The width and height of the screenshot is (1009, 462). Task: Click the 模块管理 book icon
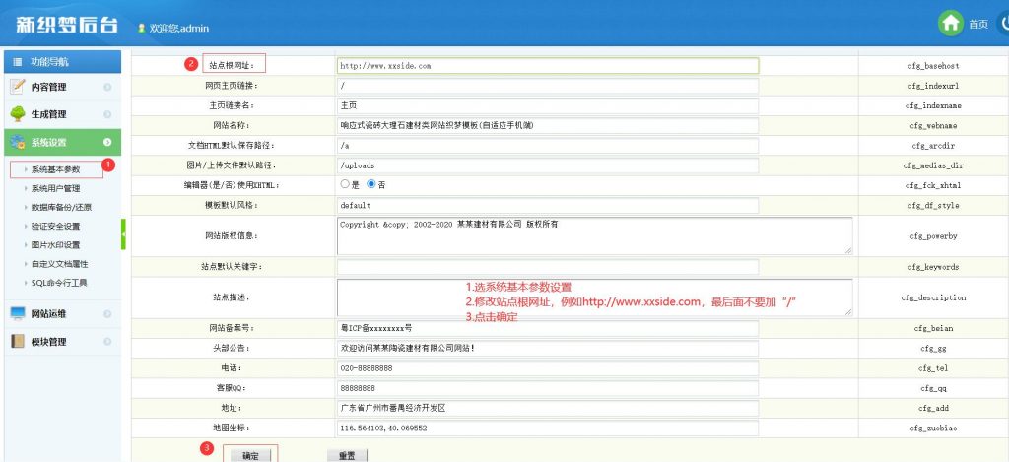click(x=18, y=341)
